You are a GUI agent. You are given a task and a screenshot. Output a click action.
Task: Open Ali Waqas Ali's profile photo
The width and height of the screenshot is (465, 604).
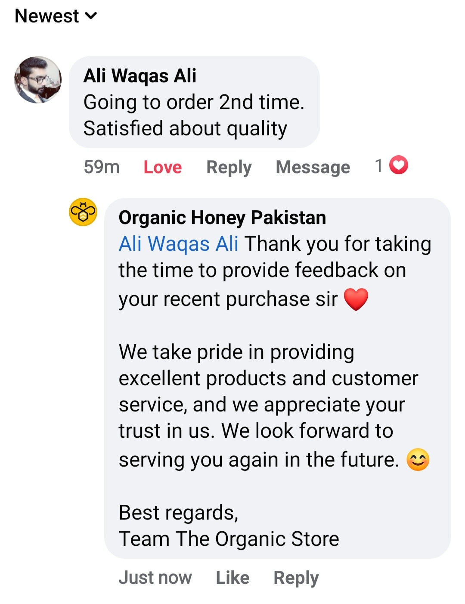tap(38, 80)
